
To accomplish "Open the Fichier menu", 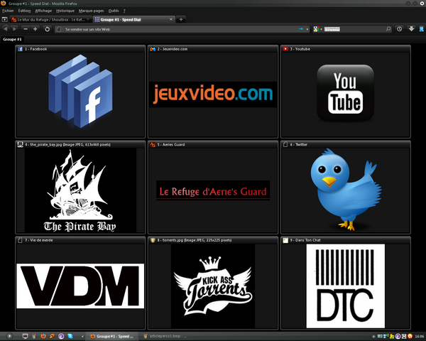I will (x=8, y=11).
